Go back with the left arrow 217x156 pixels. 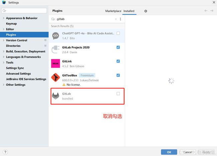(x=206, y=11)
